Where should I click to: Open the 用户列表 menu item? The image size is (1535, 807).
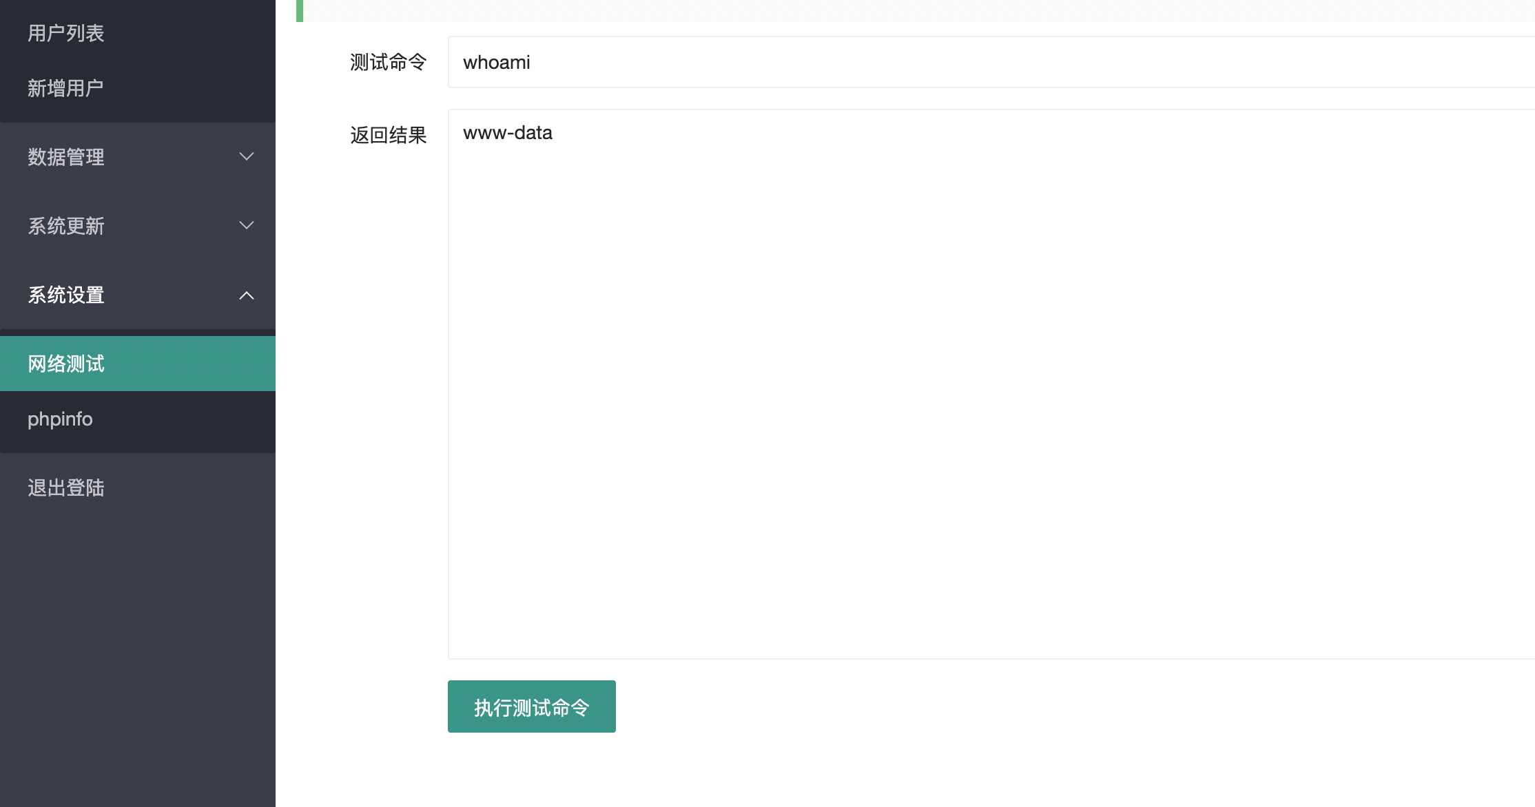[x=66, y=33]
